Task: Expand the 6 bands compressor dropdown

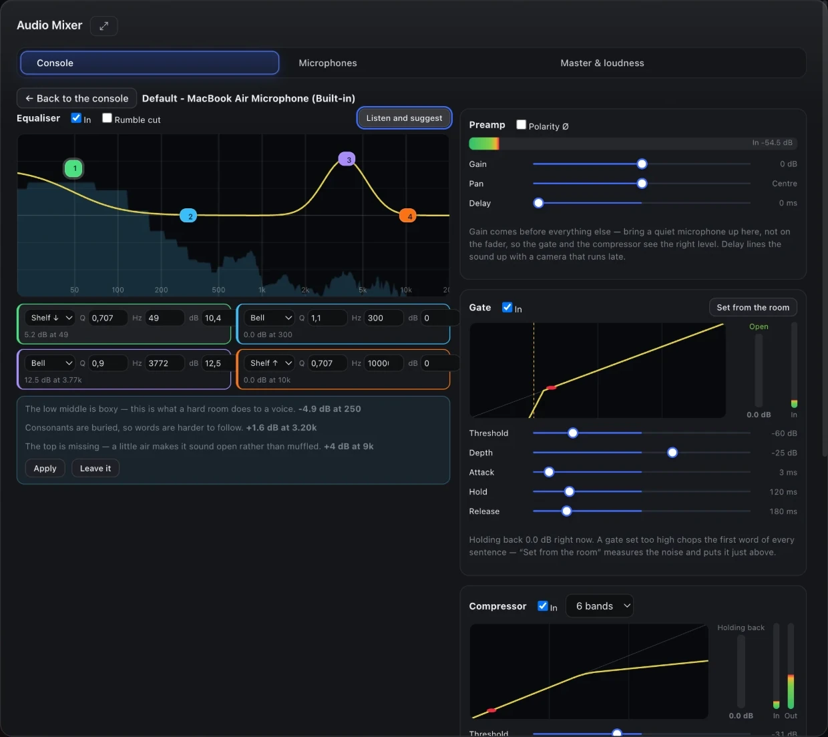Action: (600, 606)
